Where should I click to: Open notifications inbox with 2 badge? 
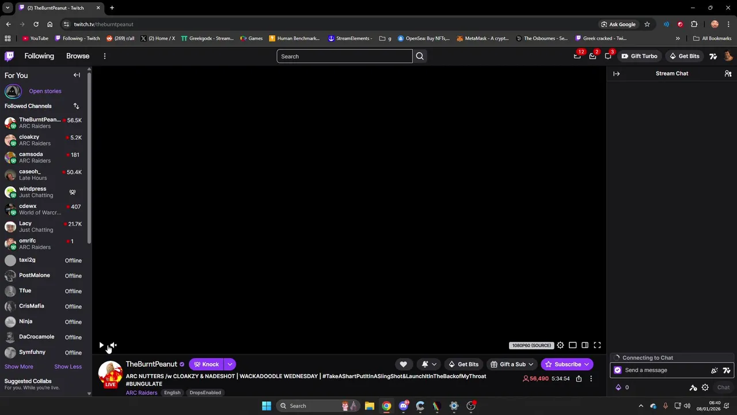coord(592,56)
